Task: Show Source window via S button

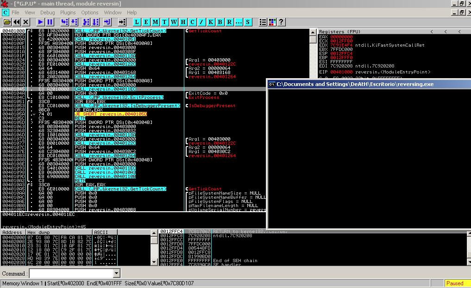Action: [x=248, y=22]
